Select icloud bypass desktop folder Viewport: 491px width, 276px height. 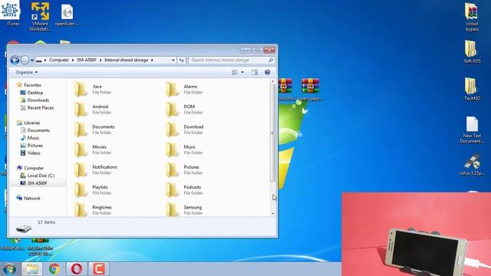[472, 16]
